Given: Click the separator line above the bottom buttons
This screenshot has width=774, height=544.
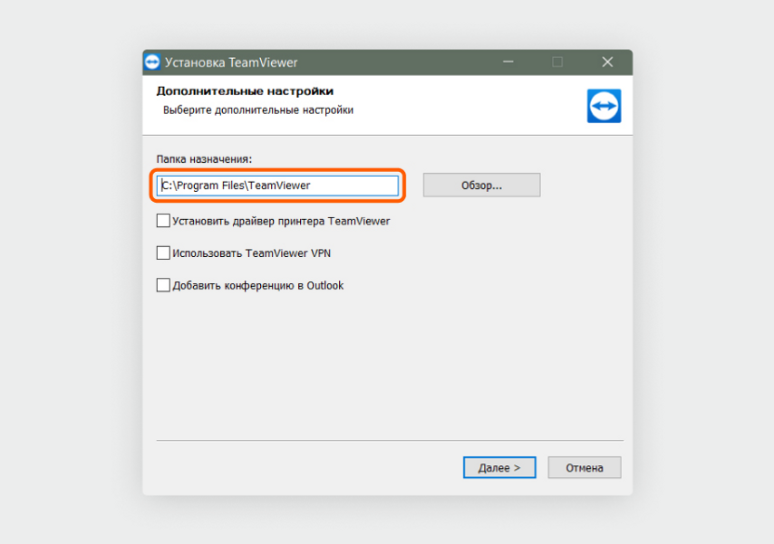Looking at the screenshot, I should click(x=390, y=440).
